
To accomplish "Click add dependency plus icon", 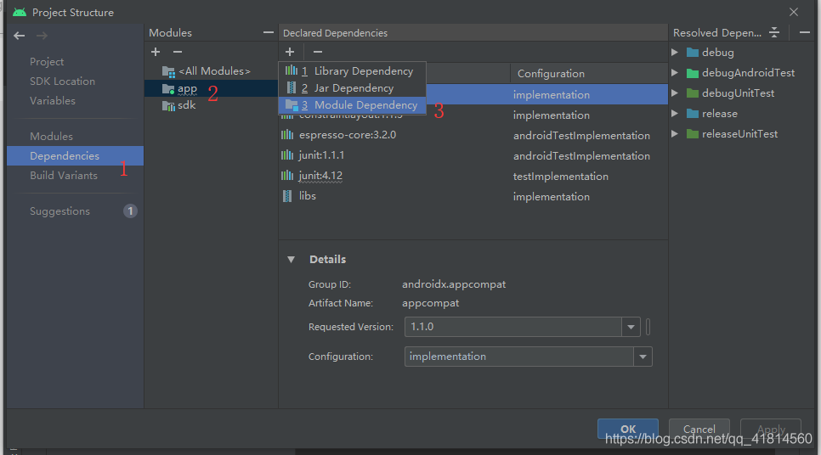I will click(290, 52).
